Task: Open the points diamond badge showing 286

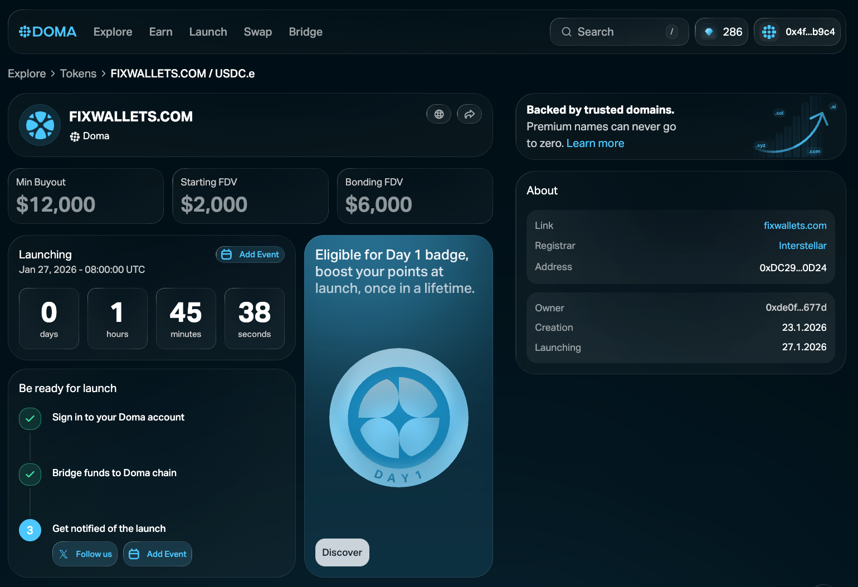Action: (721, 32)
